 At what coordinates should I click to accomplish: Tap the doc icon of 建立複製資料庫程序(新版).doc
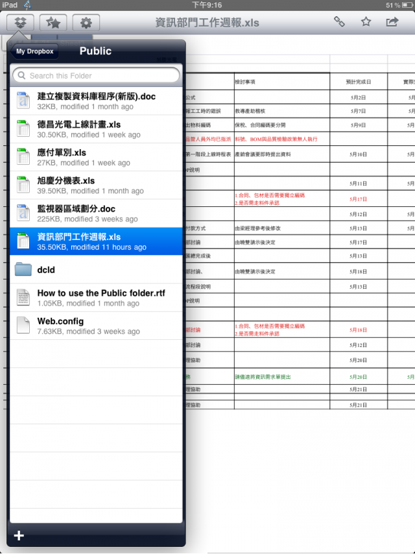[x=23, y=101]
